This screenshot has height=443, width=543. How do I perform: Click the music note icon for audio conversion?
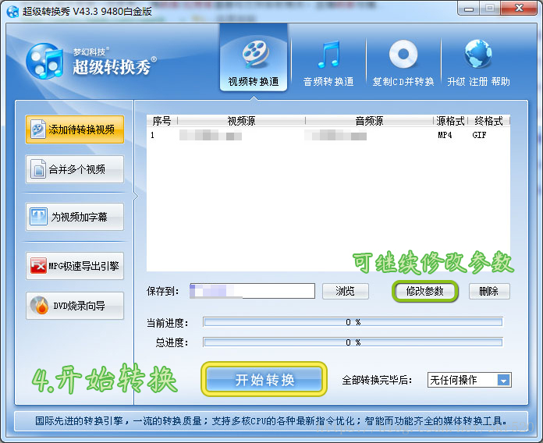(x=328, y=54)
